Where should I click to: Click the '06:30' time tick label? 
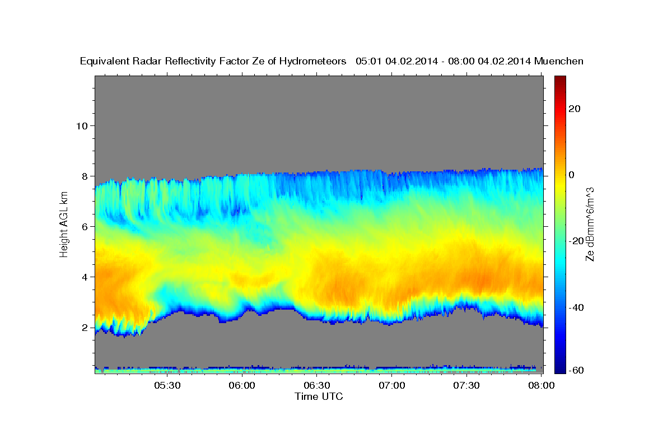pyautogui.click(x=317, y=386)
